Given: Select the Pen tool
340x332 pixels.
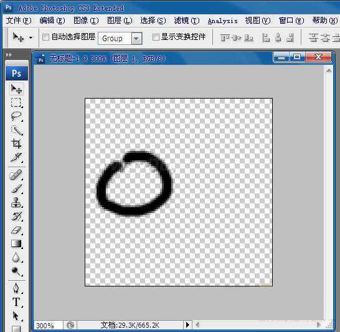Looking at the screenshot, I should 16,288.
